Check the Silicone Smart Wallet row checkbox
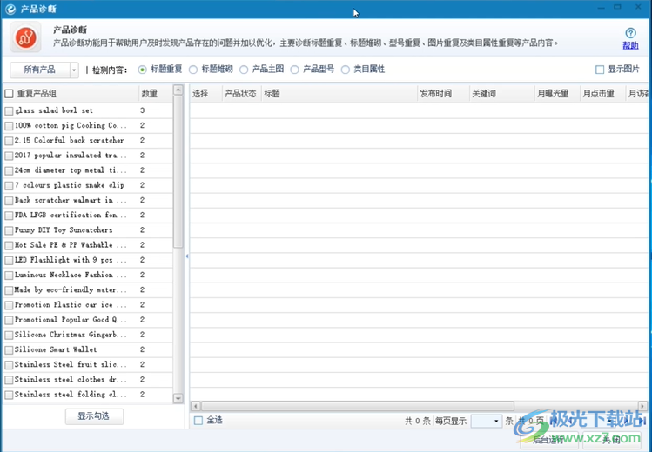This screenshot has height=452, width=652. [10, 350]
